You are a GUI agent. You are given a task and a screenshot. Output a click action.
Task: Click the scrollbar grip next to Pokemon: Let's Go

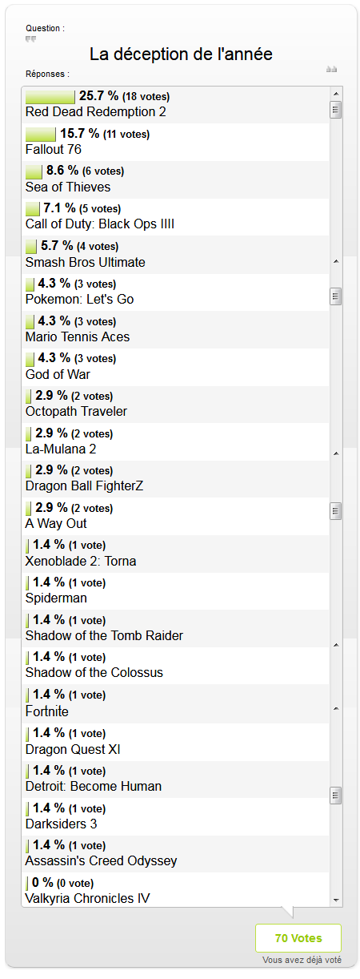point(336,296)
